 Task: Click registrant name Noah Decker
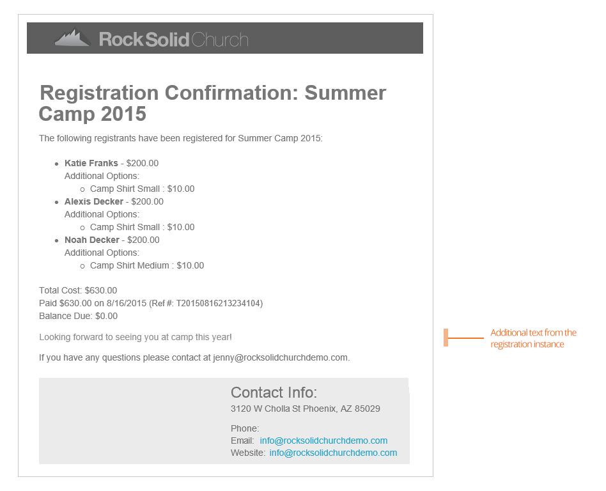coord(92,240)
